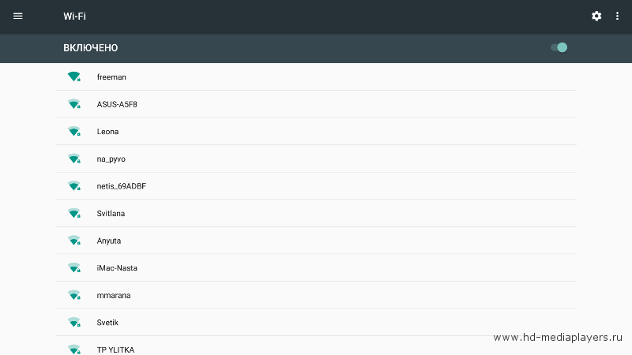
Task: Click the na_pyvo Wi-Fi signal icon
Action: (74, 159)
